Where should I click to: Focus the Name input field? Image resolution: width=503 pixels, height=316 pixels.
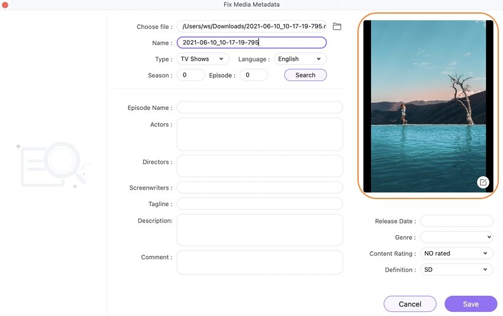click(x=251, y=43)
